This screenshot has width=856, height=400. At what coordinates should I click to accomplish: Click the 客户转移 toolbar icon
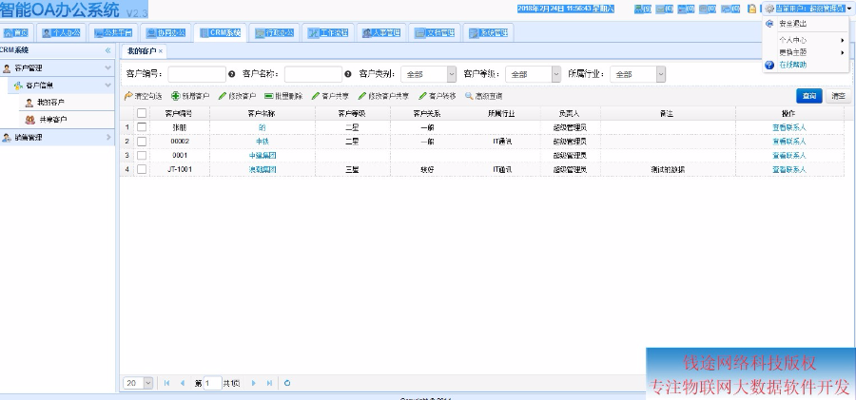click(422, 96)
